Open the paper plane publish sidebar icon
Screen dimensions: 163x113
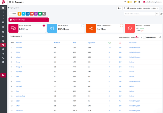click(x=3, y=54)
